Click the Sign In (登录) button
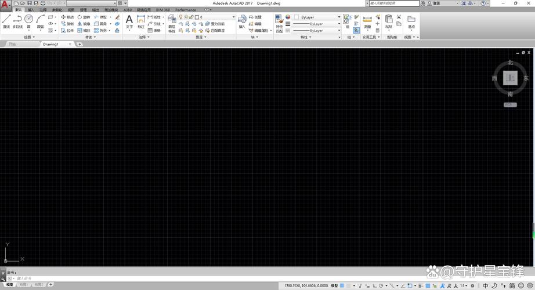Screen dimensions: 535x290 click(435, 3)
